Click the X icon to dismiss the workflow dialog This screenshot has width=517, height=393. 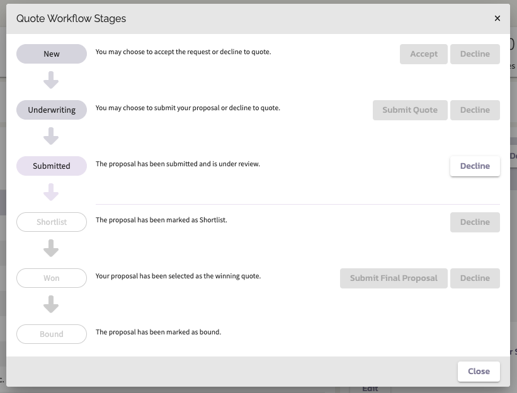(x=497, y=18)
